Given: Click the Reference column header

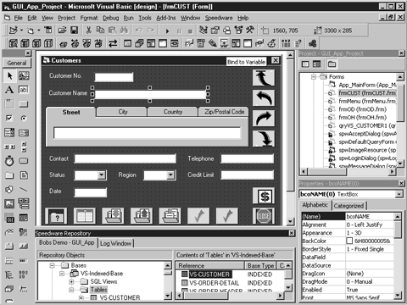Looking at the screenshot, I should (210, 266).
